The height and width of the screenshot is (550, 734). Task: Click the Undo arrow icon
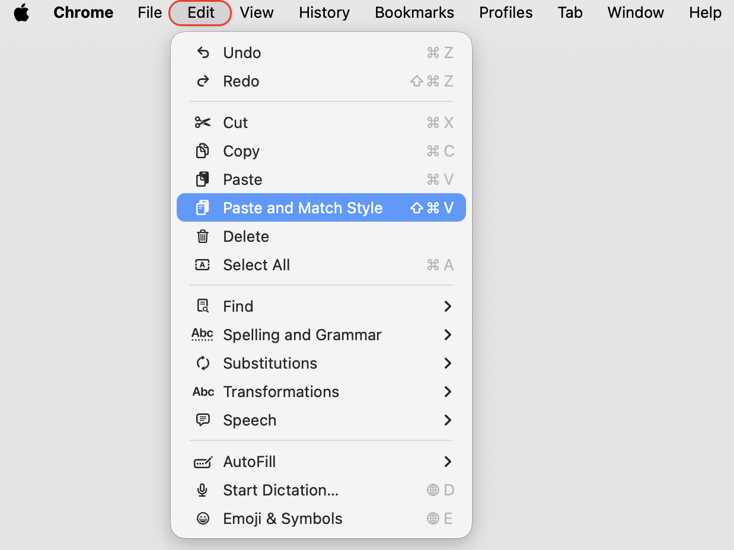click(203, 53)
